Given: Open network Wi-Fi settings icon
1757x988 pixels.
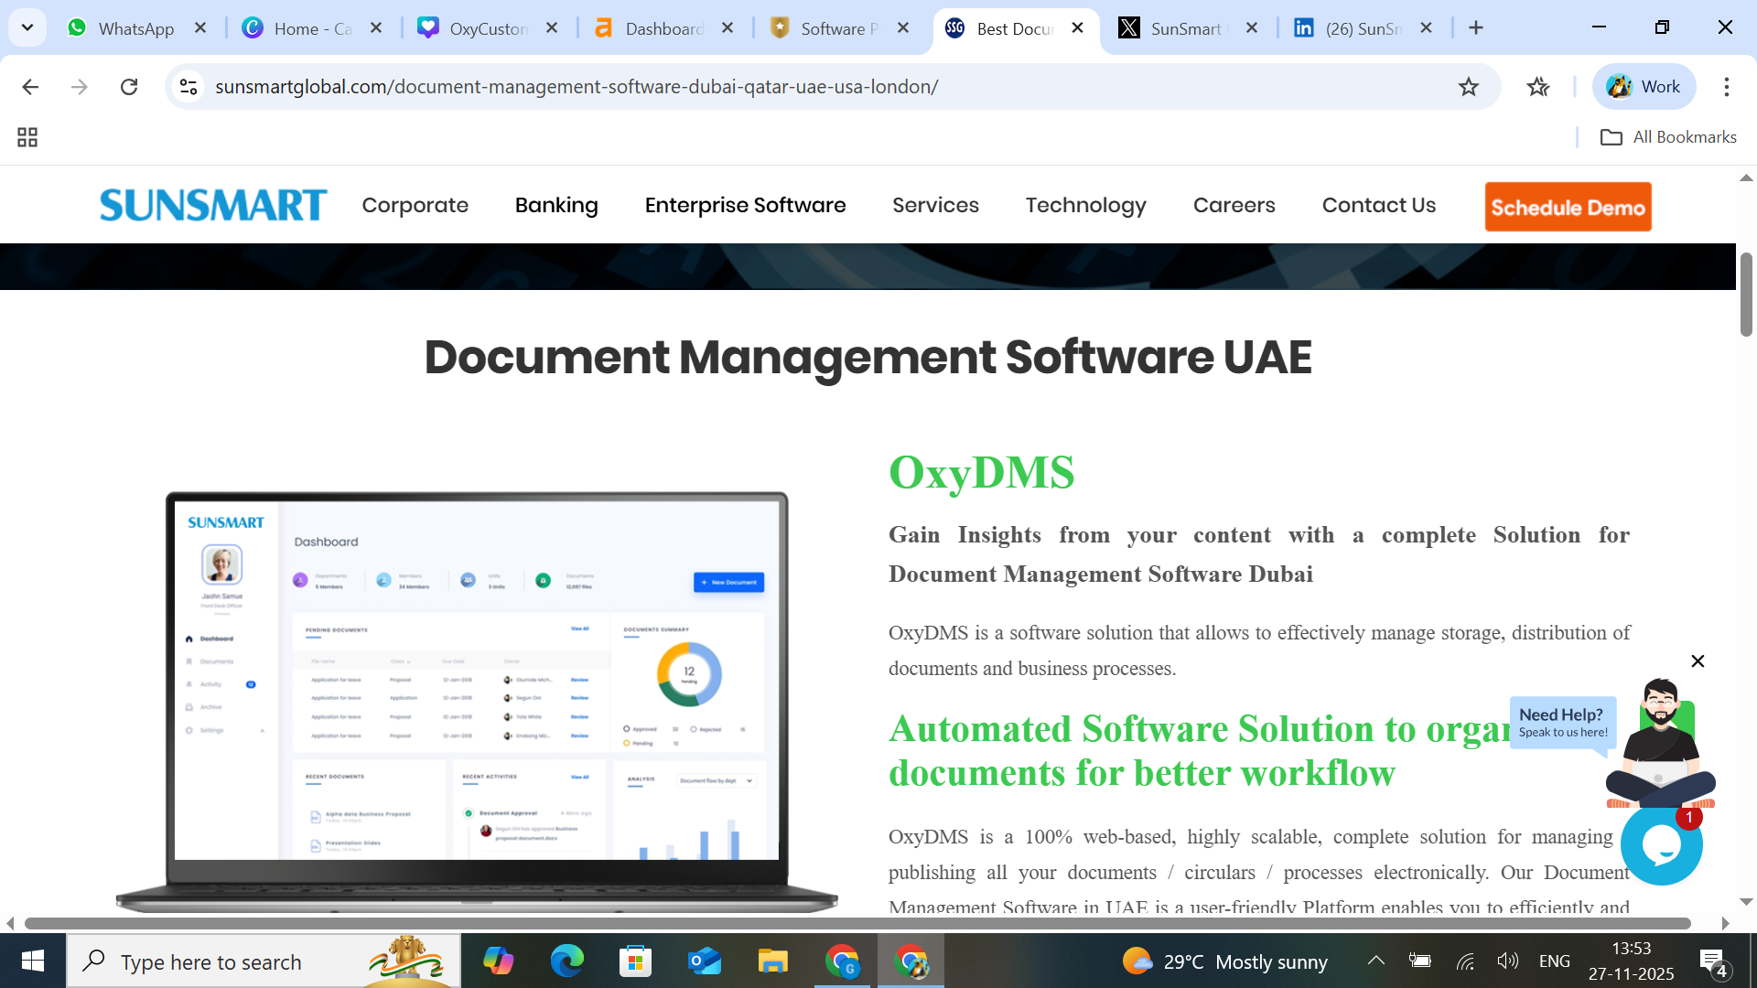Looking at the screenshot, I should click(1465, 961).
